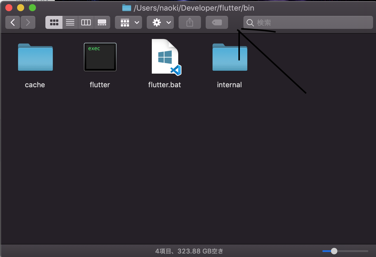Go back to the previous folder
This screenshot has width=376, height=257.
pyautogui.click(x=13, y=22)
